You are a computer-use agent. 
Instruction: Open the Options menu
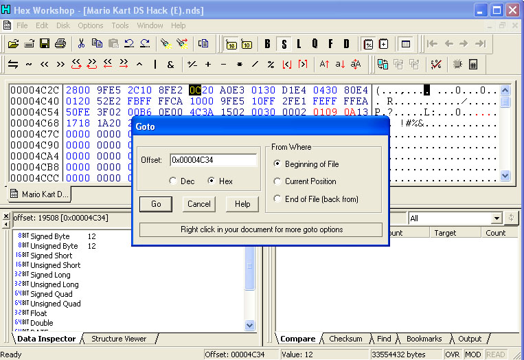pyautogui.click(x=91, y=25)
